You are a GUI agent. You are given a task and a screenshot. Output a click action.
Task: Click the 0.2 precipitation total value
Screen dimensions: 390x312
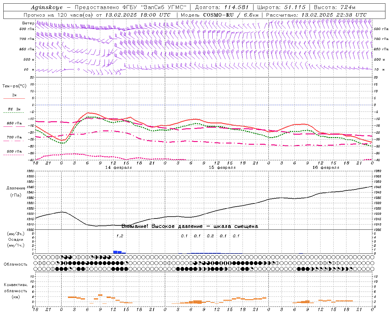click(x=210, y=236)
